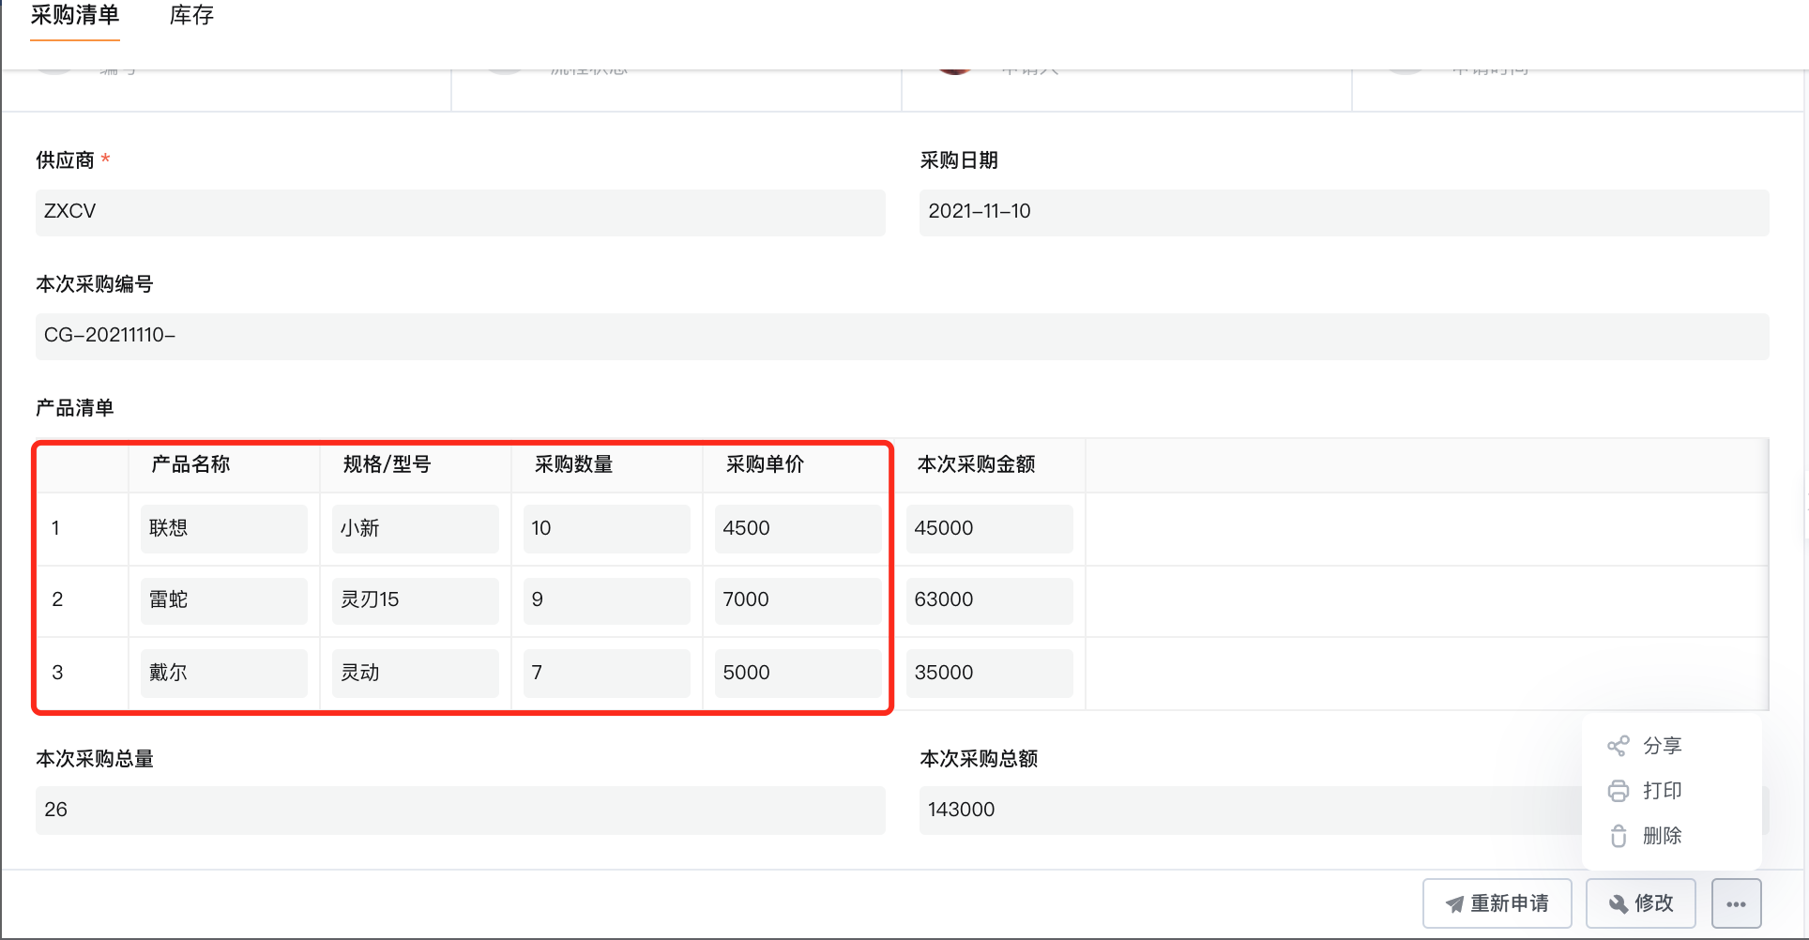Click unit price cell 4500
Viewport: 1809px width, 940px height.
pos(798,529)
